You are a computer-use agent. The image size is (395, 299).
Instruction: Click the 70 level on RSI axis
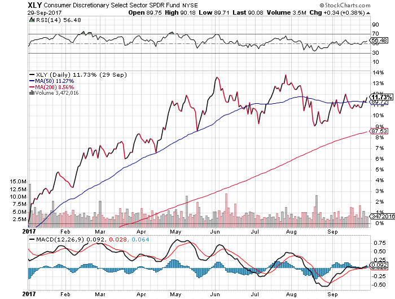coord(375,33)
